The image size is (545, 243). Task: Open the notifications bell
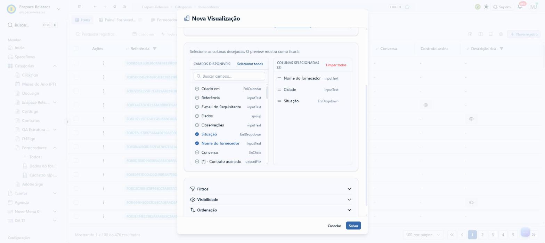click(x=520, y=7)
